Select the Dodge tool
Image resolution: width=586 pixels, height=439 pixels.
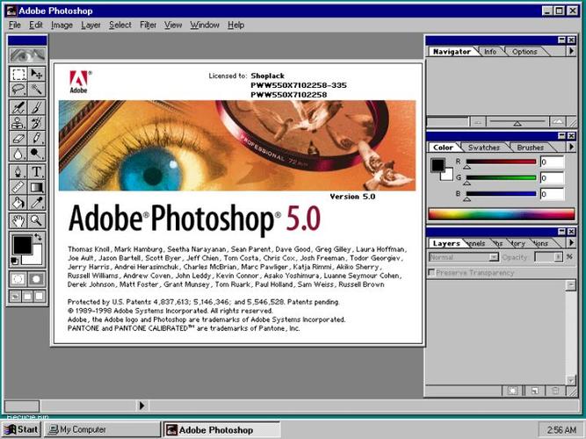[x=36, y=154]
